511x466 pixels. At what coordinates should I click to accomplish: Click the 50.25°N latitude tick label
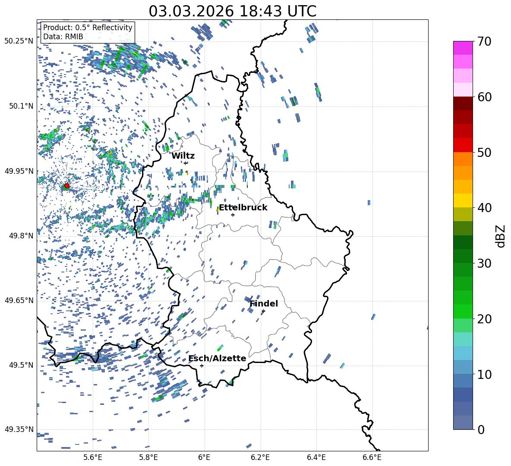pos(19,41)
